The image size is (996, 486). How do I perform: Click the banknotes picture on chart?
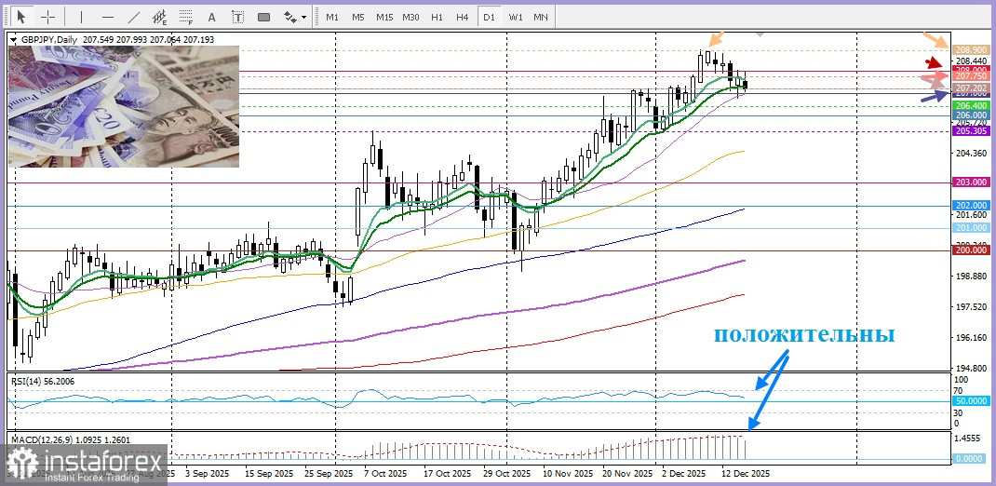[x=123, y=106]
